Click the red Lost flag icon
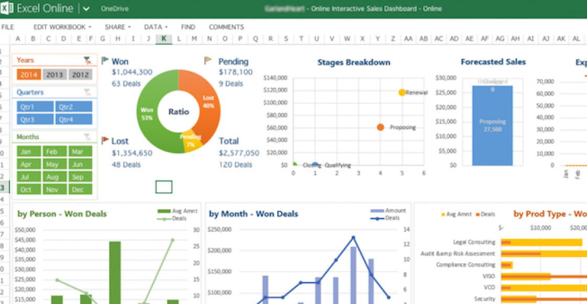Image resolution: width=587 pixels, height=304 pixels. click(105, 141)
